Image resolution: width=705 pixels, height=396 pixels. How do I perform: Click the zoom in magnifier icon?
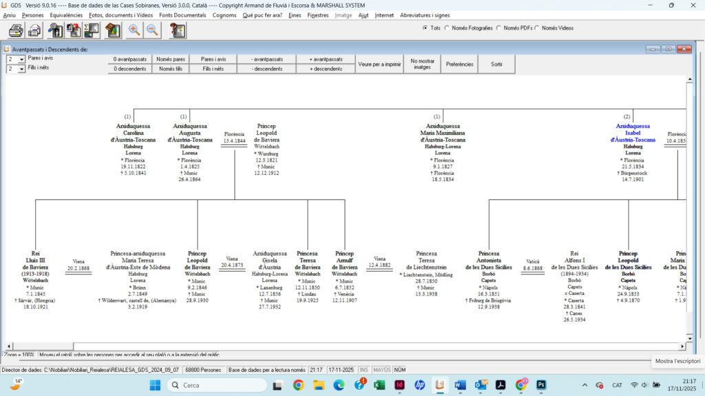tap(134, 30)
